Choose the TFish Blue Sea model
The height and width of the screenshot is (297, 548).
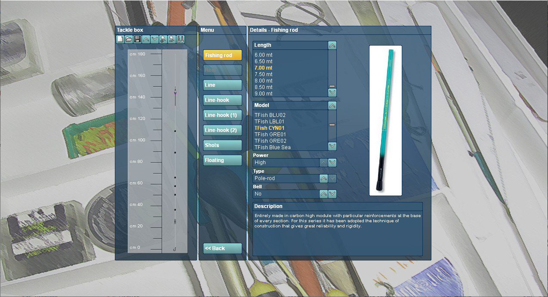[272, 147]
